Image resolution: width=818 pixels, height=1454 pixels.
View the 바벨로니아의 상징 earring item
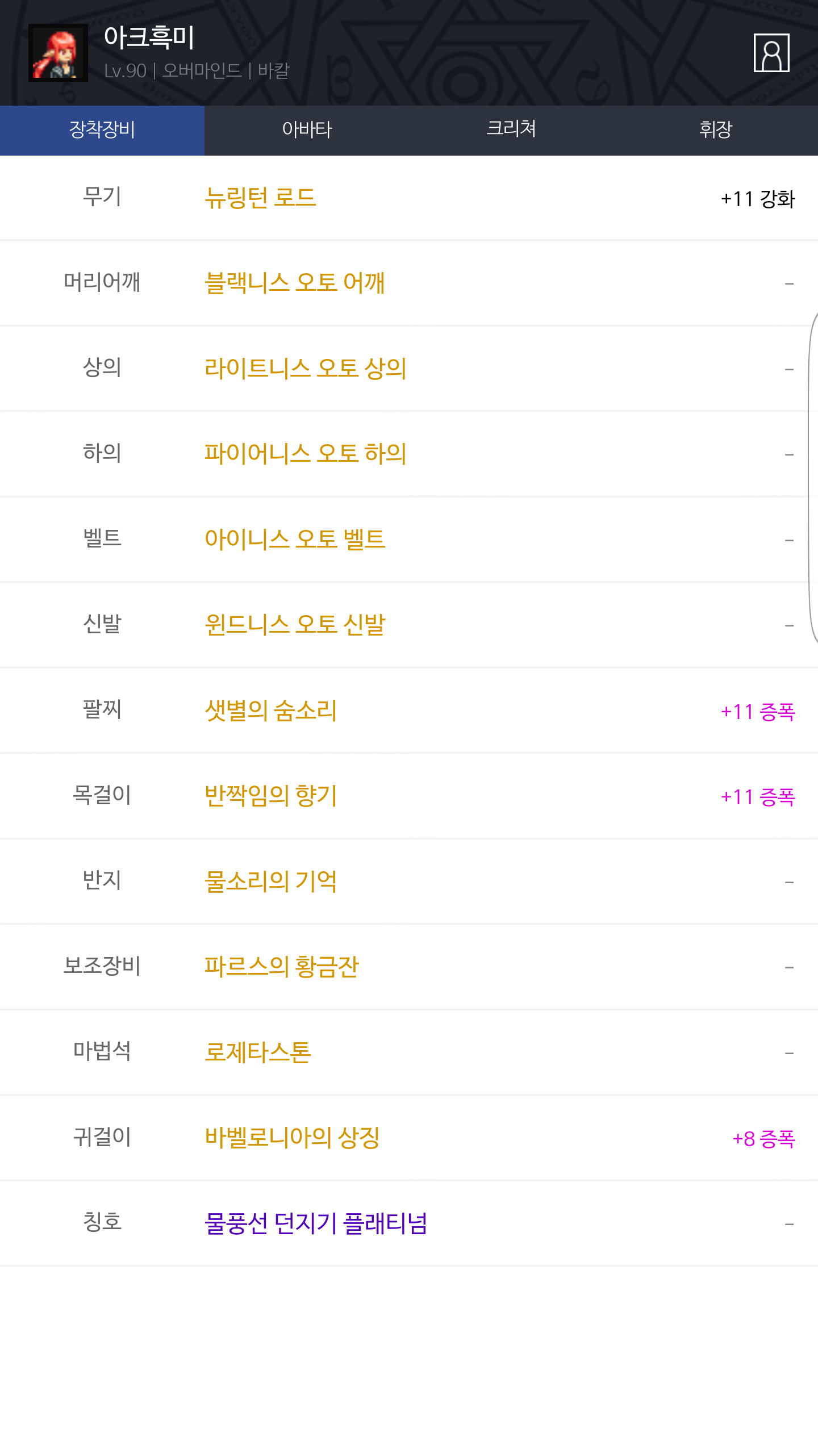point(292,1138)
